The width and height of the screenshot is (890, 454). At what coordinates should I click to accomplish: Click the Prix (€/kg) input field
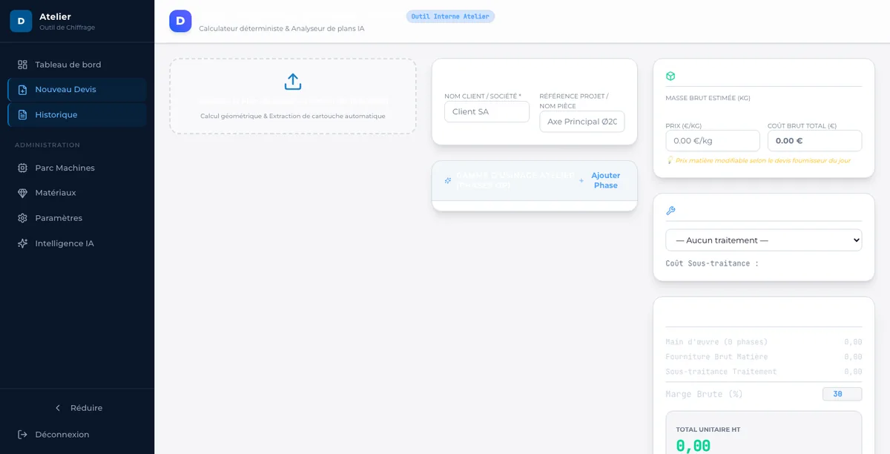click(713, 141)
